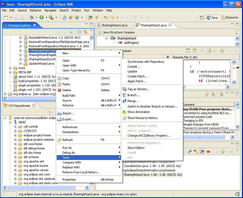Toggle Link with Editor in Package Explorer
Image resolution: width=243 pixels, height=198 pixels.
[85, 32]
